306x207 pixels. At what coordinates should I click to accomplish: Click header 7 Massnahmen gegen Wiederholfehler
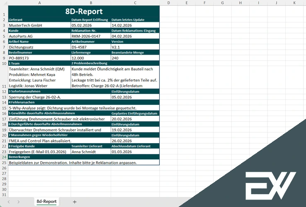click(x=60, y=135)
